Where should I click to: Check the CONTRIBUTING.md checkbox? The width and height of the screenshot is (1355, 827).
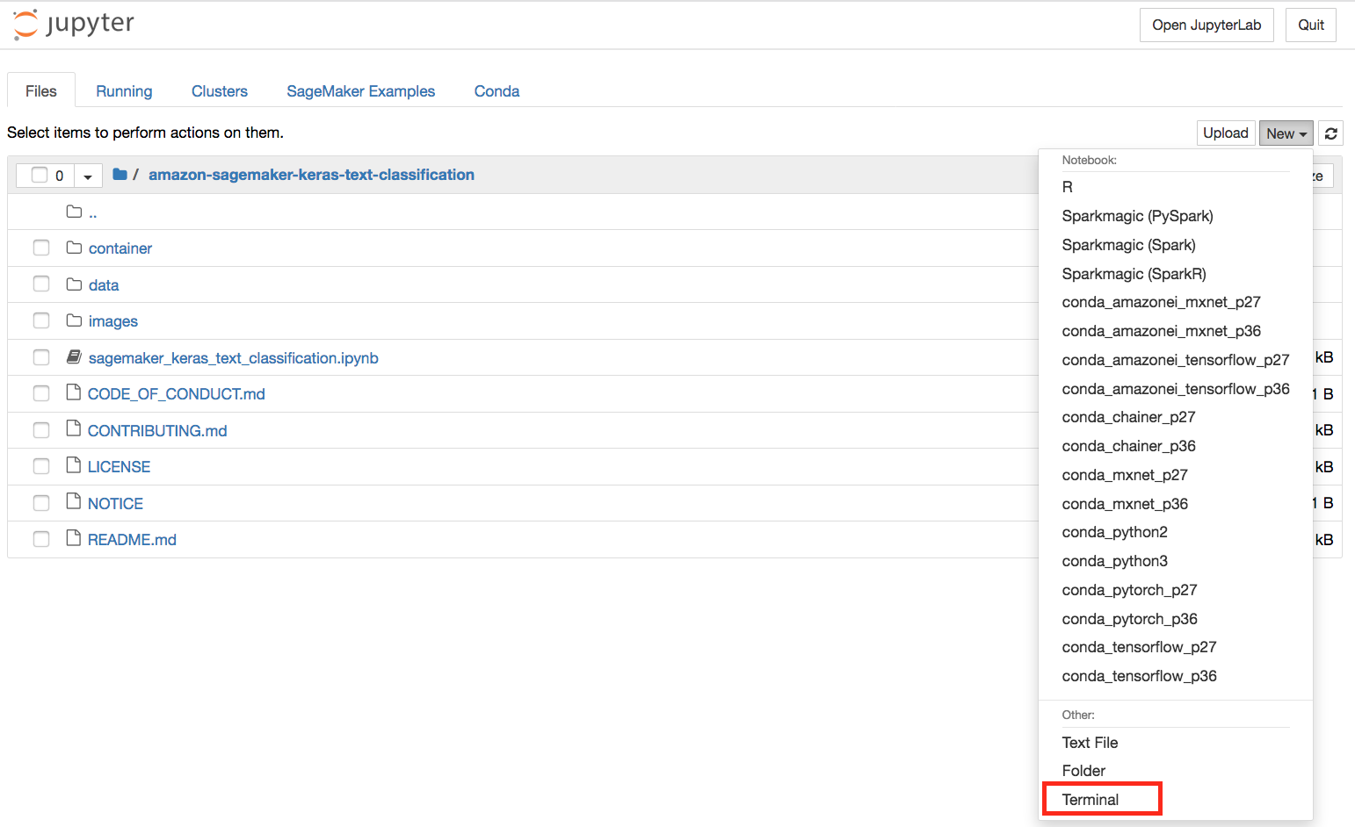(x=41, y=430)
